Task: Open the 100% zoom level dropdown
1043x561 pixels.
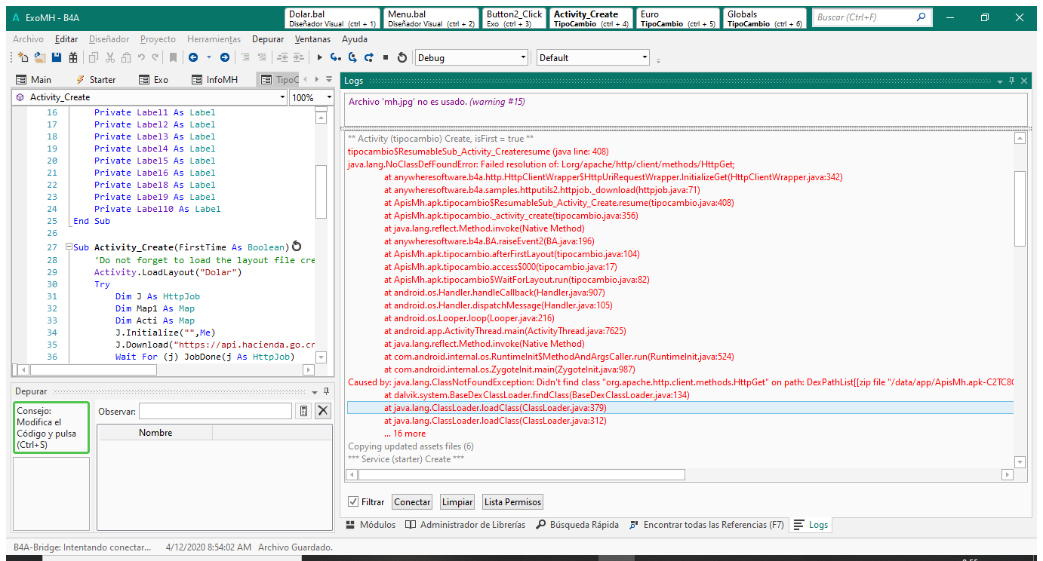Action: 329,97
